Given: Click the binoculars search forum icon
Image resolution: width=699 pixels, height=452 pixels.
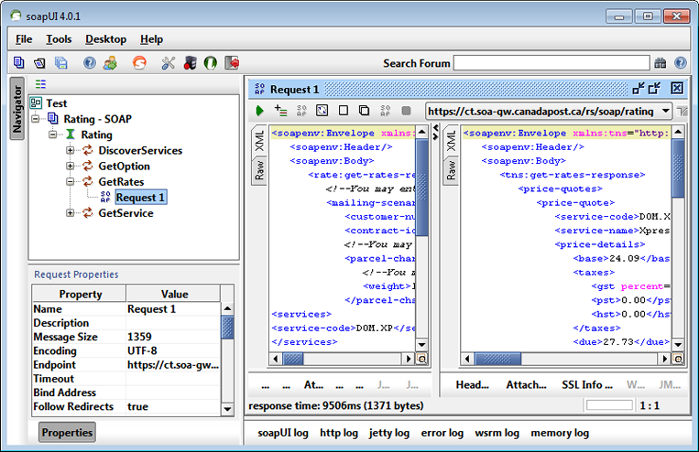Looking at the screenshot, I should click(661, 63).
